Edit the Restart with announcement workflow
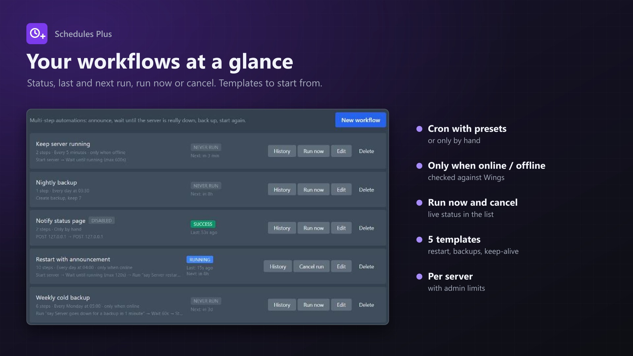 pos(341,266)
